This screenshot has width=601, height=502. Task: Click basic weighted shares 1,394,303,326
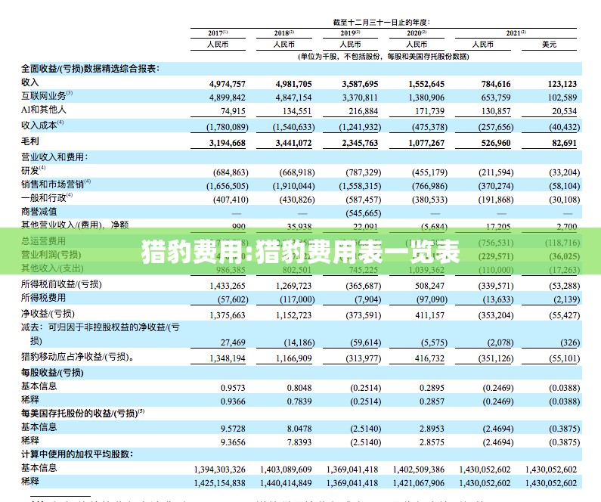coord(220,469)
